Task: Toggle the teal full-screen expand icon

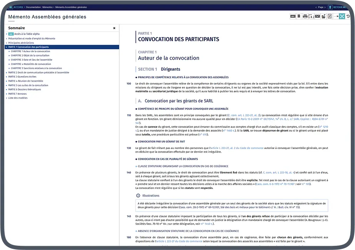Action: click(x=342, y=17)
